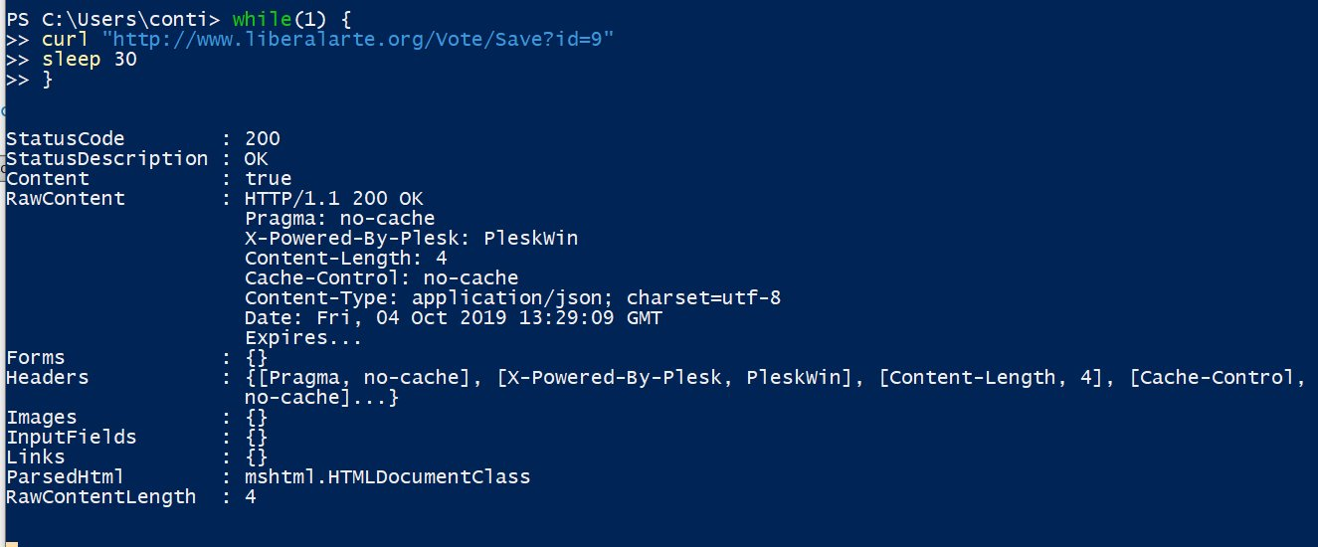
Task: Click the InputFields field label
Action: 71,437
